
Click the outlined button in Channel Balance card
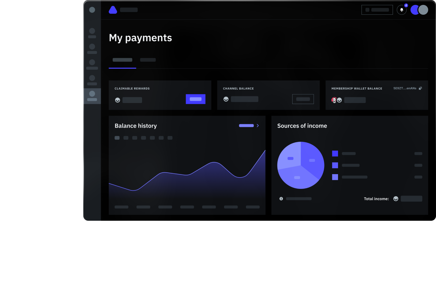[x=303, y=99]
